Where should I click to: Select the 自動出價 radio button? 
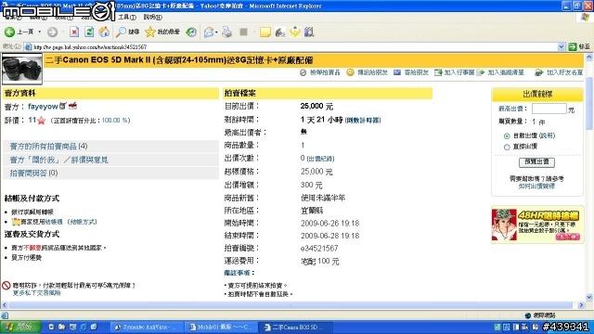(x=507, y=136)
